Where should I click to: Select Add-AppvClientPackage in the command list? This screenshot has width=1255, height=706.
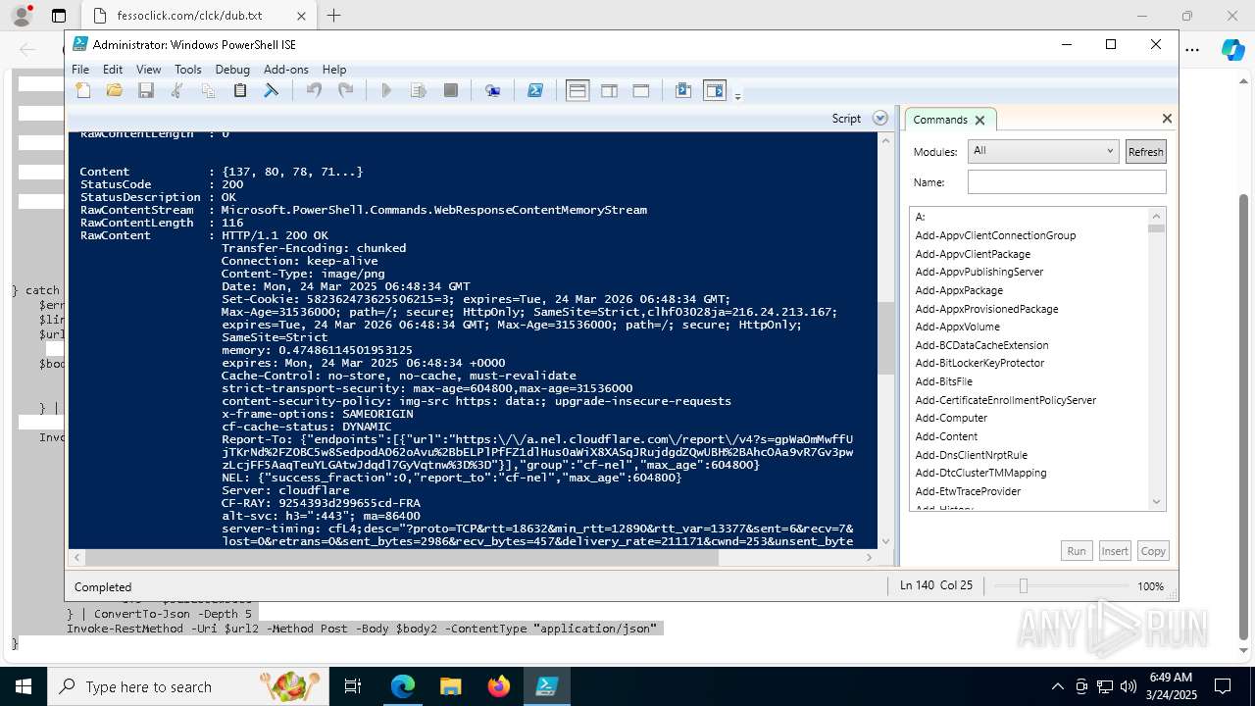(x=973, y=254)
